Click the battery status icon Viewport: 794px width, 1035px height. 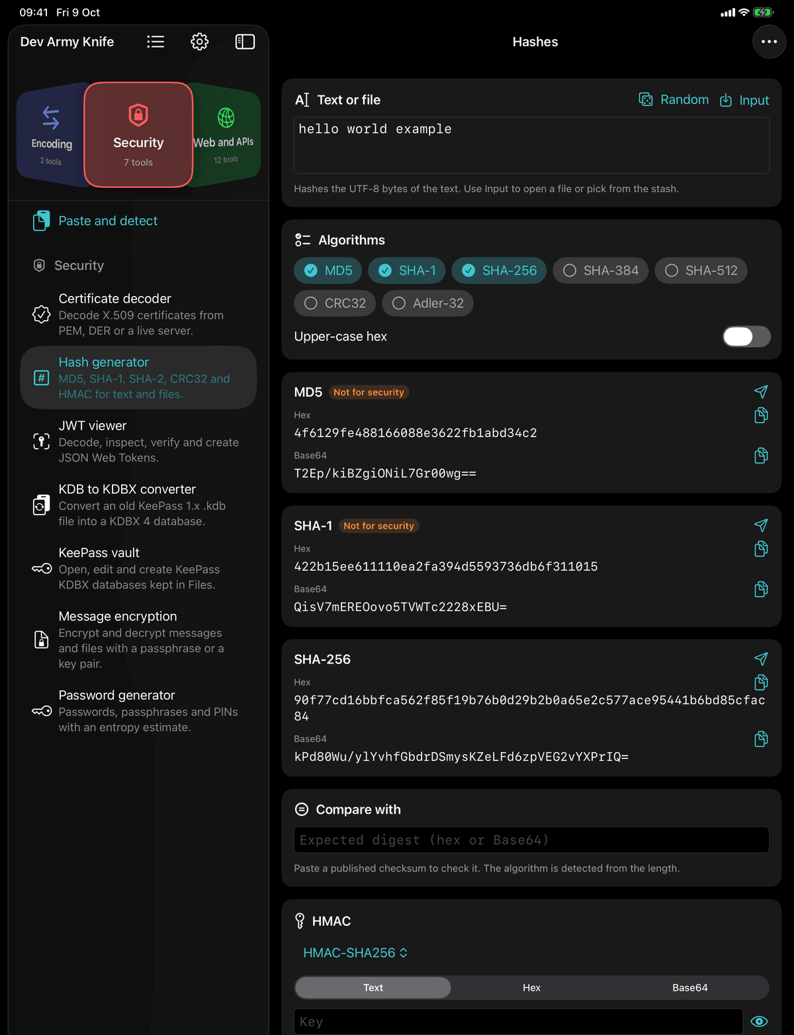763,12
